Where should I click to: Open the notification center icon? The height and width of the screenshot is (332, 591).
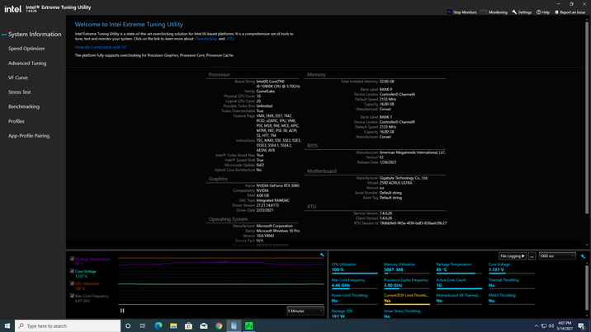tap(582, 325)
